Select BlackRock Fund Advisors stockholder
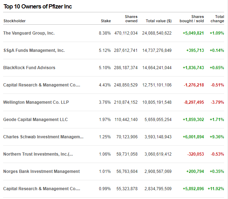Screen dimensions: 228x199 (x=29, y=68)
